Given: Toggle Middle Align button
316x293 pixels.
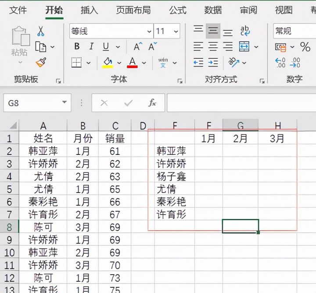Looking at the screenshot, I should click(213, 31).
